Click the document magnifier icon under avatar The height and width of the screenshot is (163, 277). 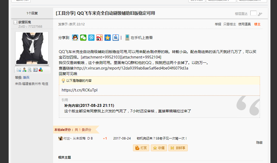[30, 70]
